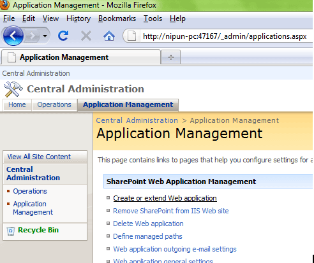Click the greyed Forward arrow button
The image size is (314, 263).
(33, 36)
